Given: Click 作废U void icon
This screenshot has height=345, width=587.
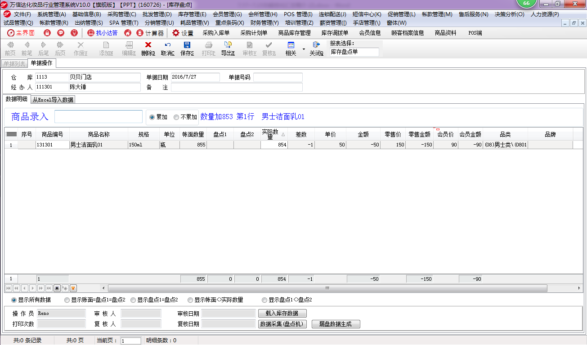Looking at the screenshot, I should click(81, 45).
